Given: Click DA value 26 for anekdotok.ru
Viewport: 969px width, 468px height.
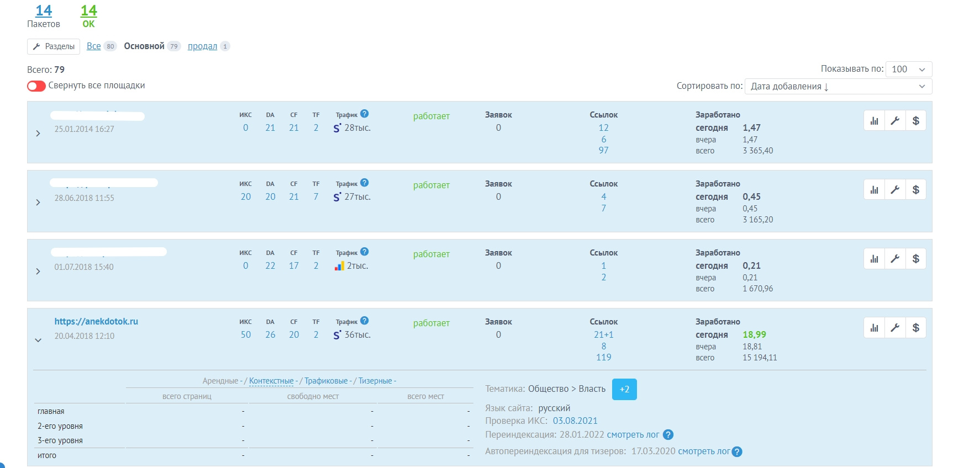Looking at the screenshot, I should [270, 335].
